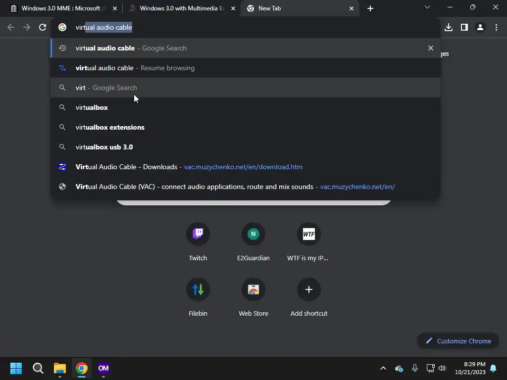Open the Chrome downloads icon
Image resolution: width=507 pixels, height=380 pixels.
click(449, 28)
